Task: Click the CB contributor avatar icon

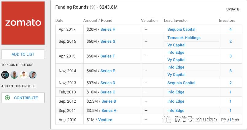Action: coord(5,75)
